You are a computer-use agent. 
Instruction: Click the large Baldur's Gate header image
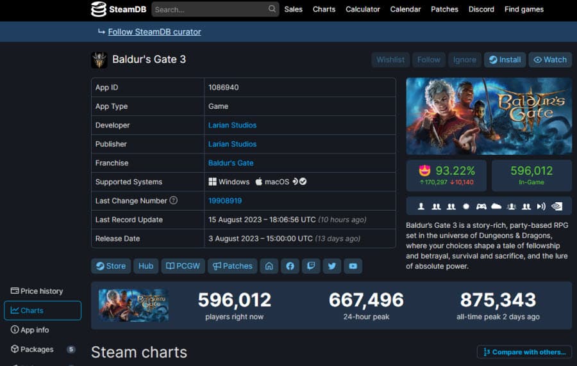pos(489,116)
